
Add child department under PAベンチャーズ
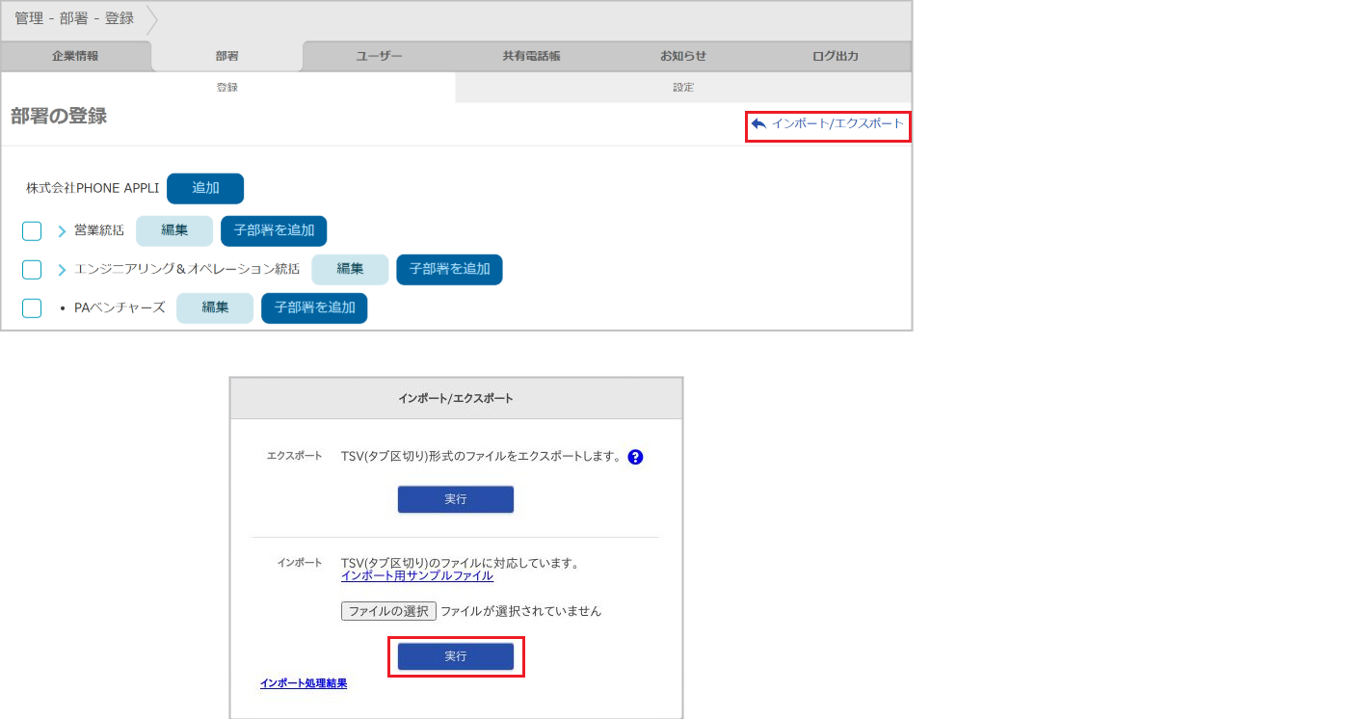[x=314, y=308]
